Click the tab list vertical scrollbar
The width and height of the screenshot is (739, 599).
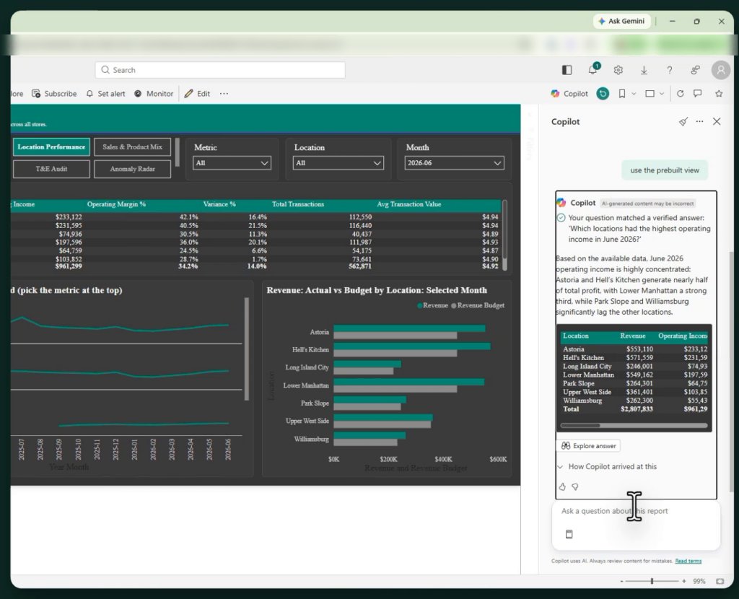tap(178, 152)
